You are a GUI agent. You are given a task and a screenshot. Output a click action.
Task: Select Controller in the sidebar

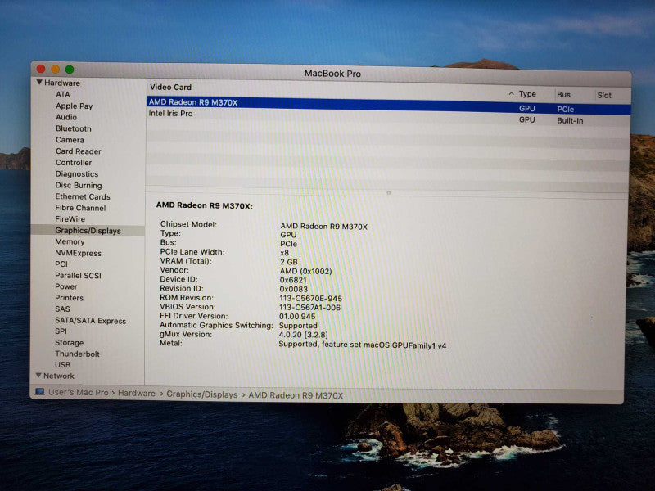tap(74, 162)
